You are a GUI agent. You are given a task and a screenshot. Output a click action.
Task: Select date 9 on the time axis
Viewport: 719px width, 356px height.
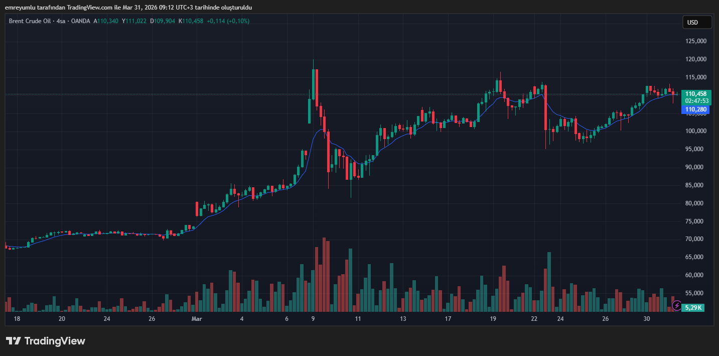[313, 319]
